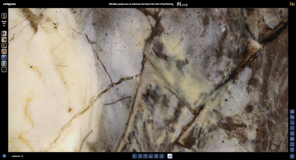Viewport: 296px width, 160px height.
Task: Collapse the Details 90x thumbnail list
Action: [4, 26]
